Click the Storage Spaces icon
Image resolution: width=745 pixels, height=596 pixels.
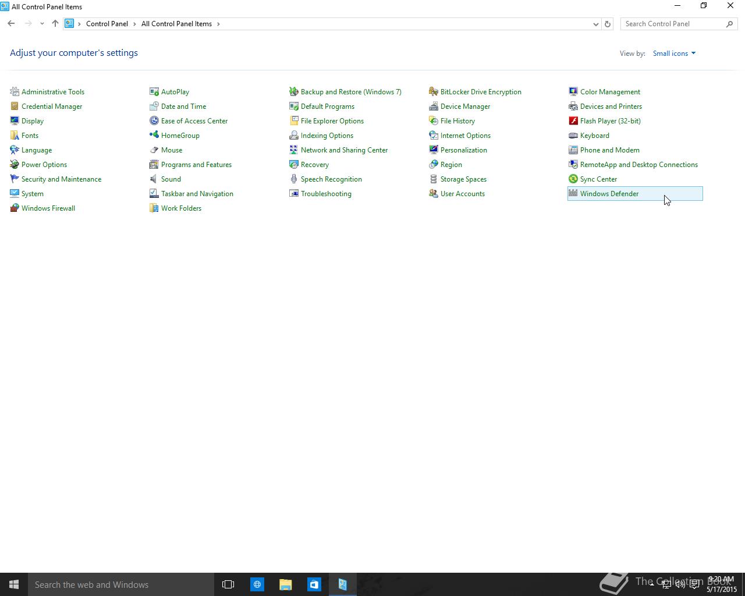434,179
